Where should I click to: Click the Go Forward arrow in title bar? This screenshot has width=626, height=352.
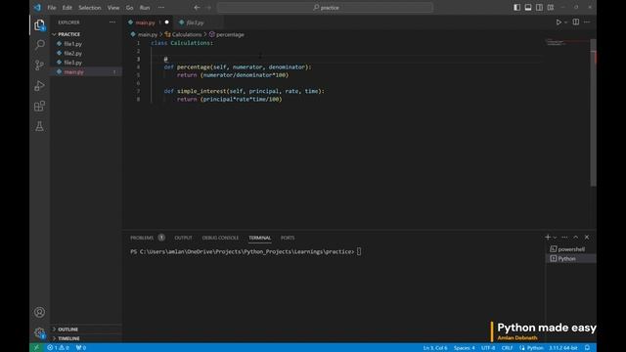208,7
